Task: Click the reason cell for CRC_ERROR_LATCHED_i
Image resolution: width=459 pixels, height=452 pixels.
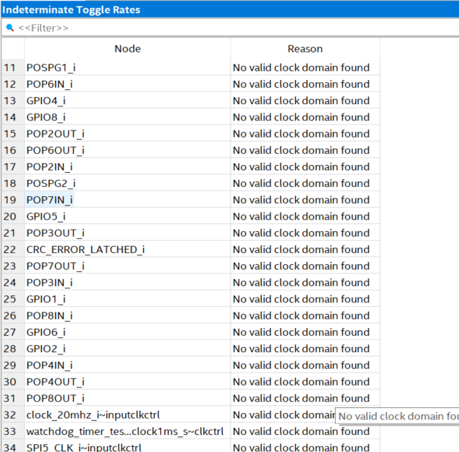Action: click(x=305, y=249)
